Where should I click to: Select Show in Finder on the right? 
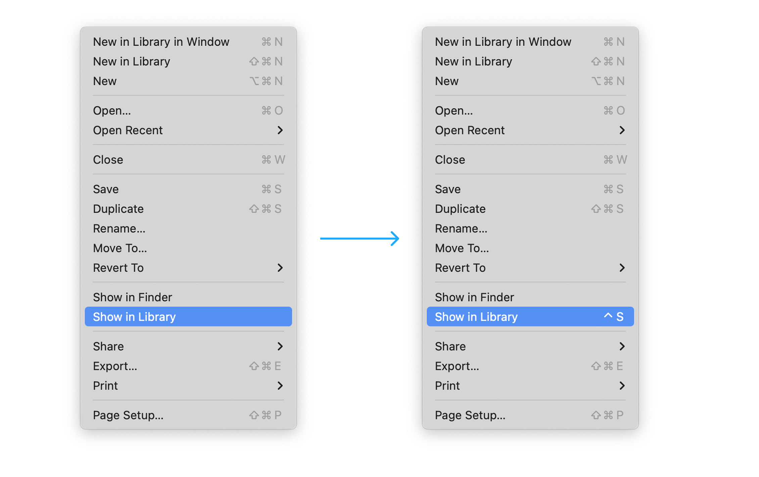point(474,297)
